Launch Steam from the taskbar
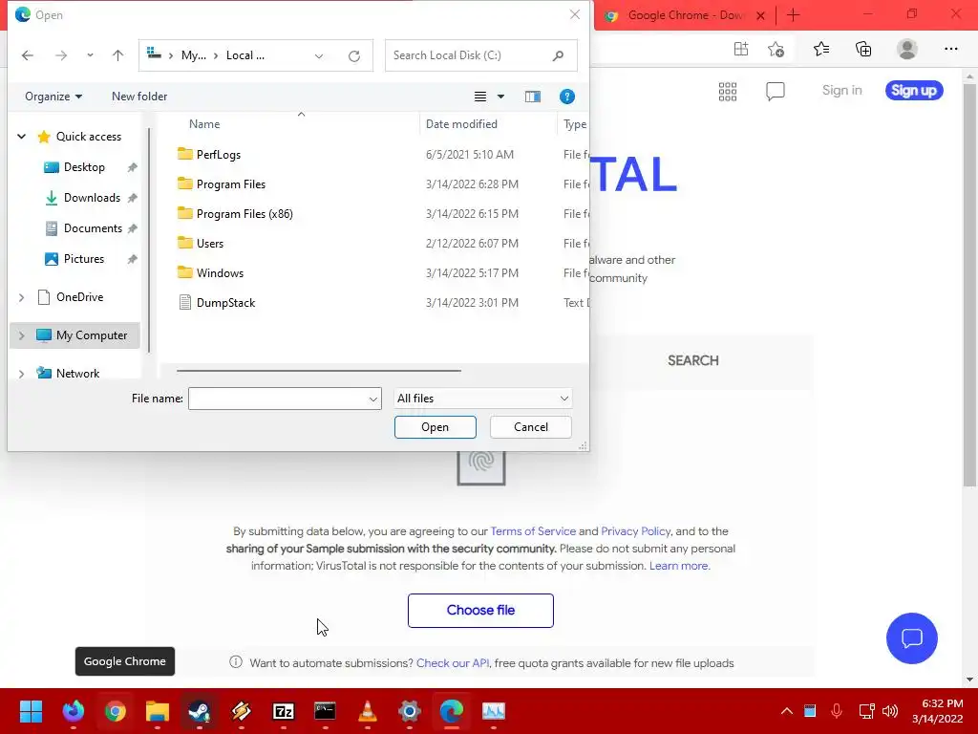 [x=199, y=711]
